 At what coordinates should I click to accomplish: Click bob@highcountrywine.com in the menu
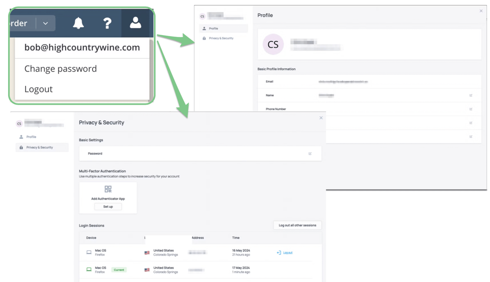(x=82, y=47)
